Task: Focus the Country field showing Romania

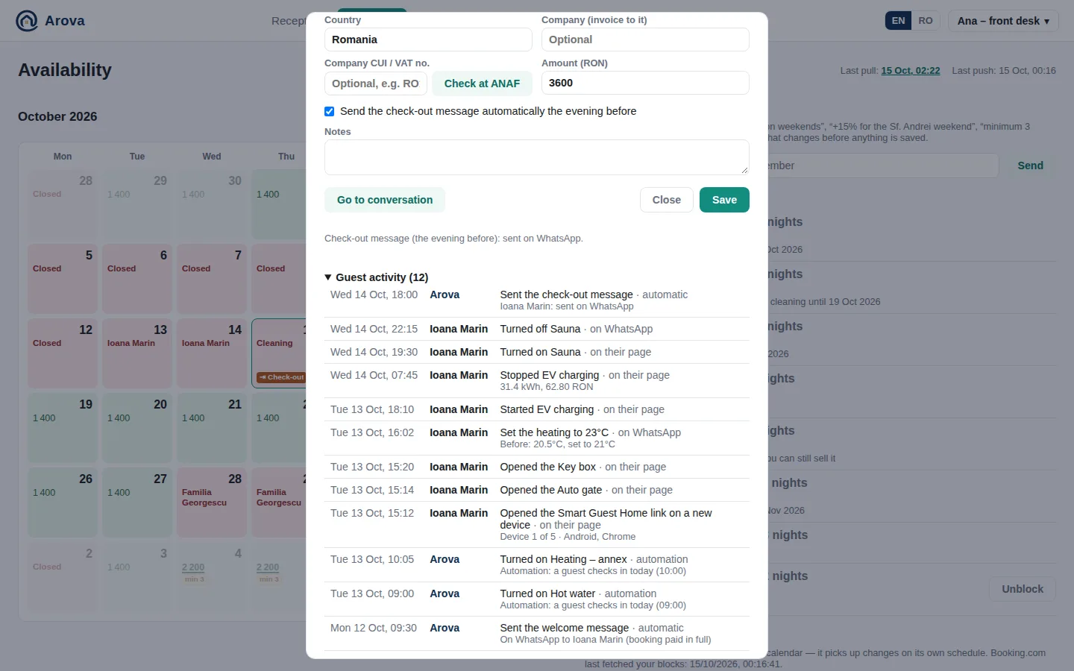Action: (x=428, y=40)
